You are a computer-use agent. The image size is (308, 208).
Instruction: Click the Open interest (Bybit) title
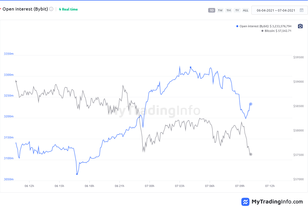(25, 9)
